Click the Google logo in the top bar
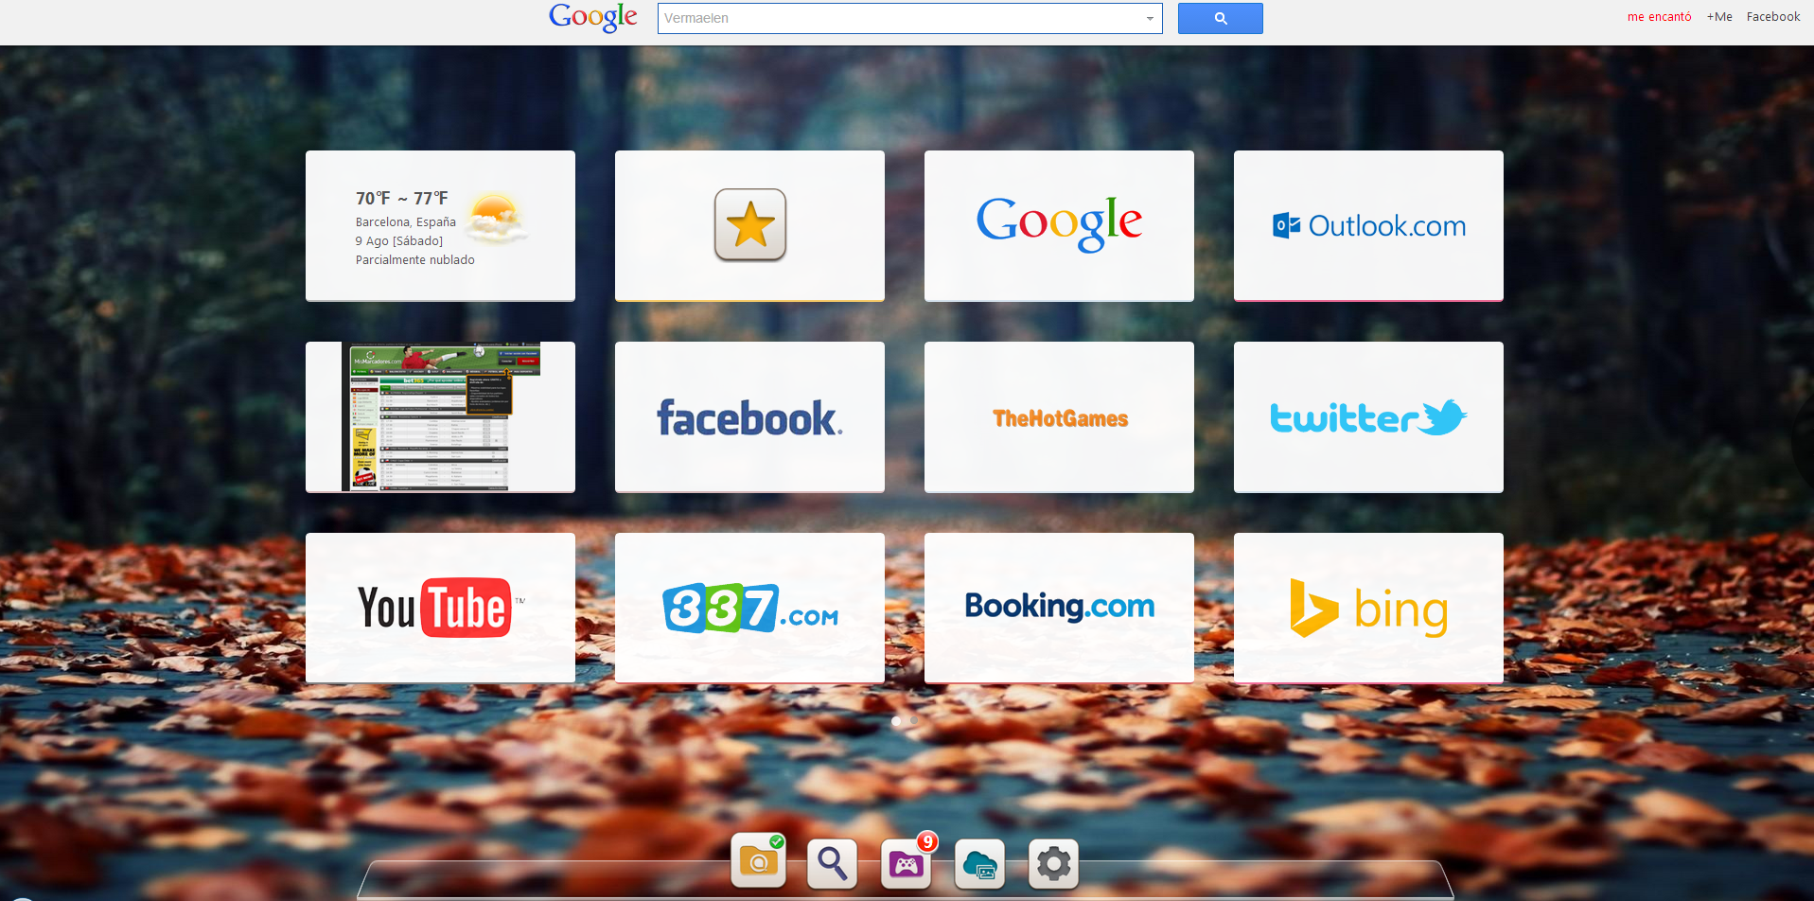 pyautogui.click(x=593, y=17)
